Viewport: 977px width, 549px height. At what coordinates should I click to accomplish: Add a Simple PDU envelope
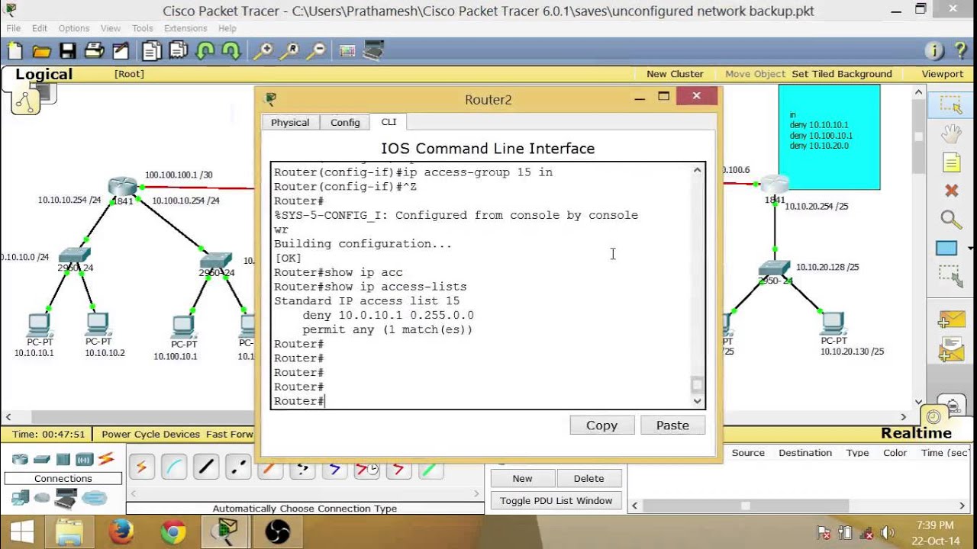951,320
